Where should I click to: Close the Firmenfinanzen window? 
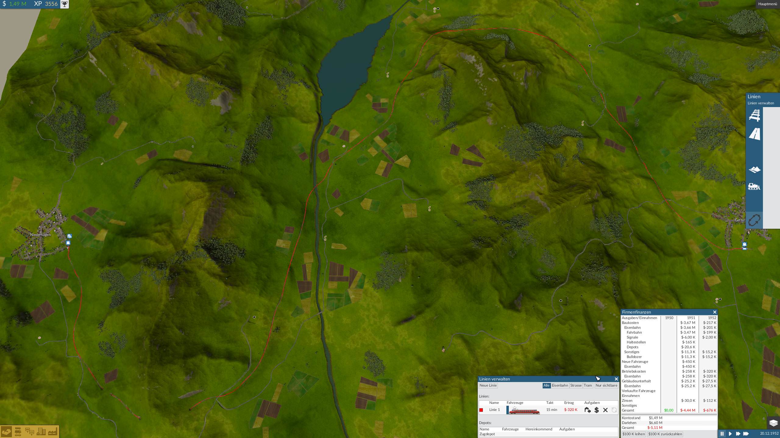point(714,312)
